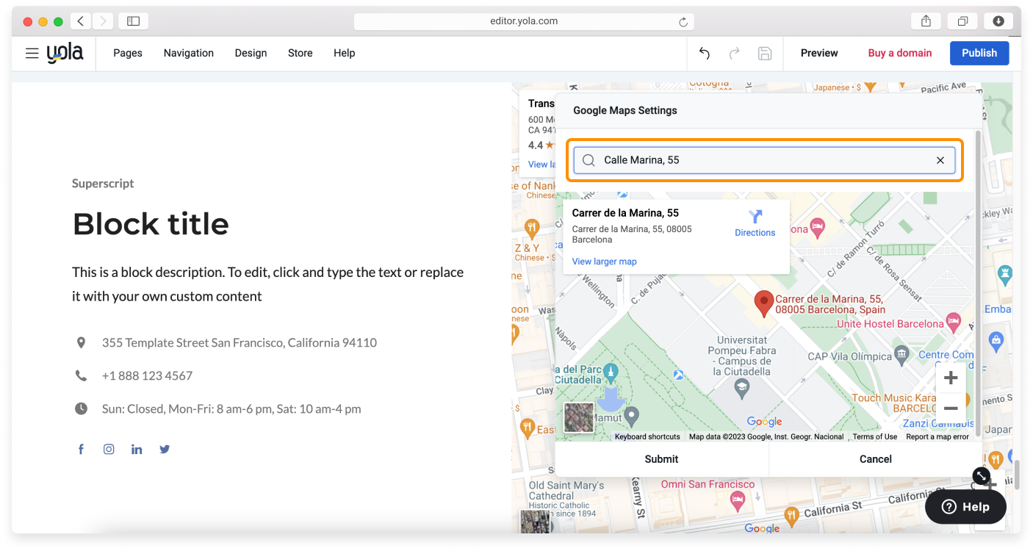Click the LinkedIn social icon
This screenshot has width=1033, height=551.
pyautogui.click(x=137, y=450)
